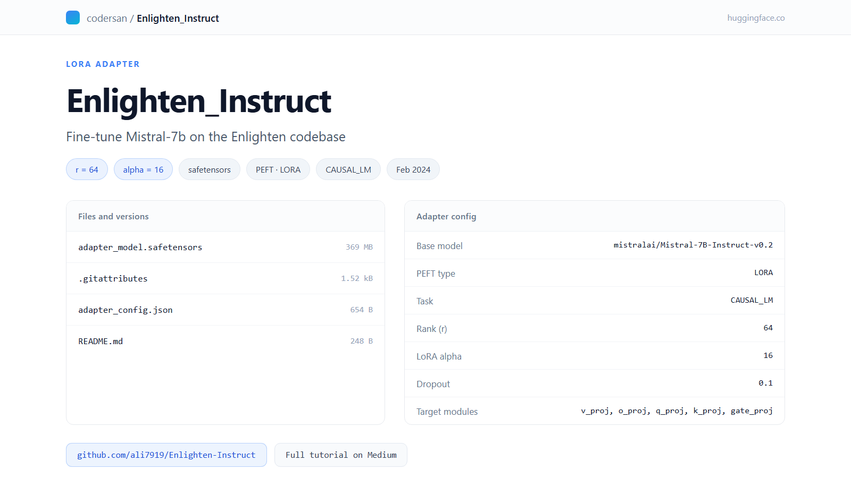The width and height of the screenshot is (851, 478).
Task: Click the Adapter config header
Action: pyautogui.click(x=446, y=216)
